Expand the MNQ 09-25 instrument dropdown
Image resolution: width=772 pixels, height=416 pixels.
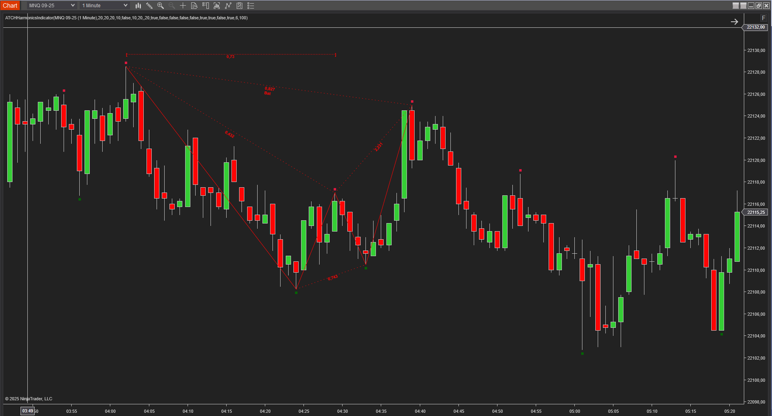tap(52, 6)
